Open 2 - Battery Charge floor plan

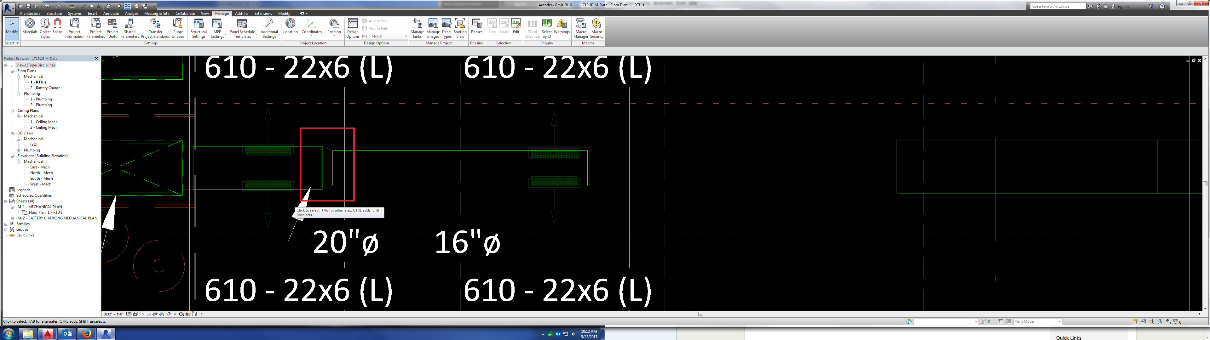coord(45,88)
